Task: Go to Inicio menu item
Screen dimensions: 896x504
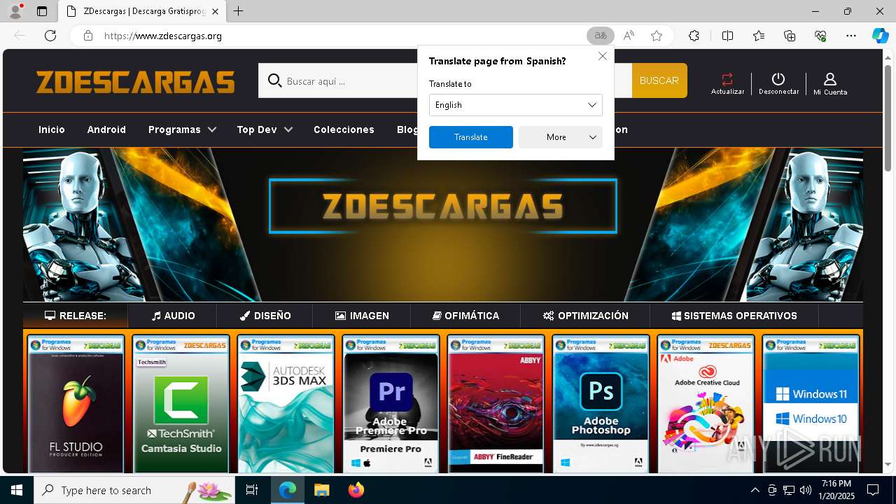Action: tap(52, 129)
